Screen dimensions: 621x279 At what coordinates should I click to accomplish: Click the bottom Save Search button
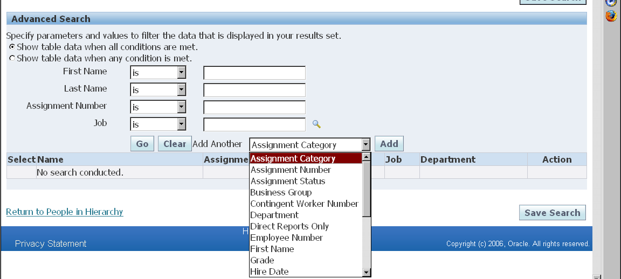(552, 213)
